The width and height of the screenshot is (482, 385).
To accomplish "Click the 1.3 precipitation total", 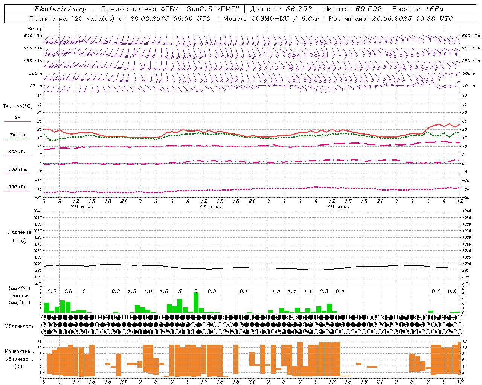I will tap(276, 291).
